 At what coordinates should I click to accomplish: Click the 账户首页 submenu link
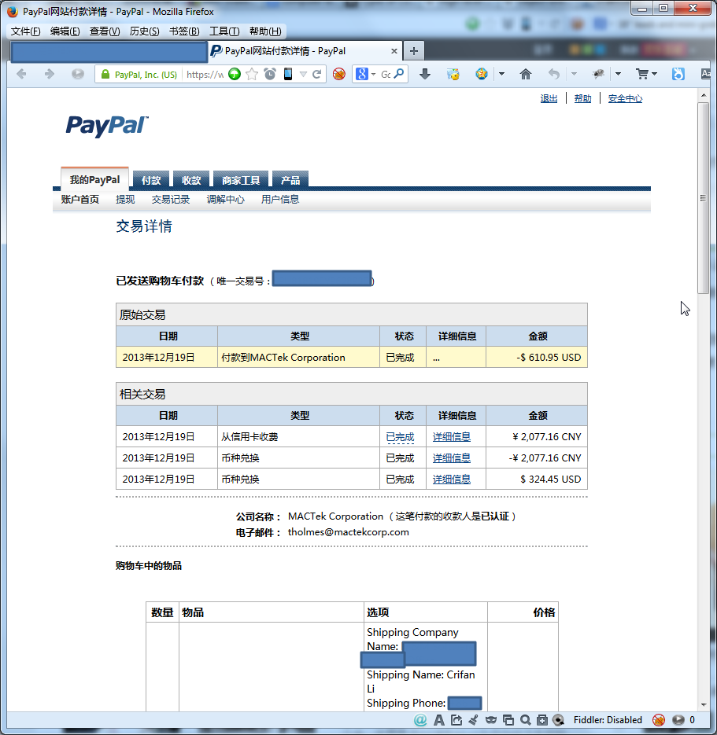pyautogui.click(x=80, y=200)
